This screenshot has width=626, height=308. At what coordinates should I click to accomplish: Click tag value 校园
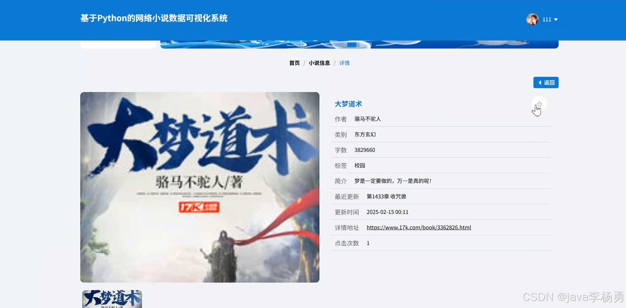(x=360, y=165)
